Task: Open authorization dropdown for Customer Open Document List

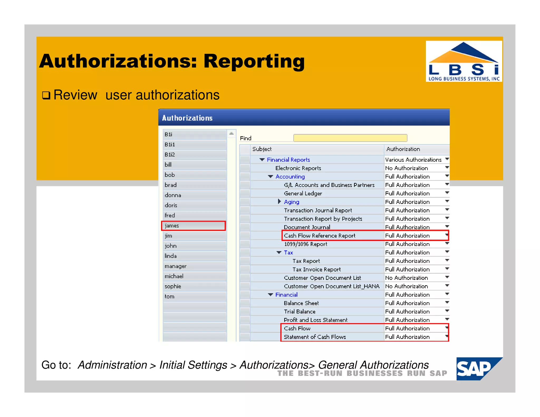Action: point(447,277)
